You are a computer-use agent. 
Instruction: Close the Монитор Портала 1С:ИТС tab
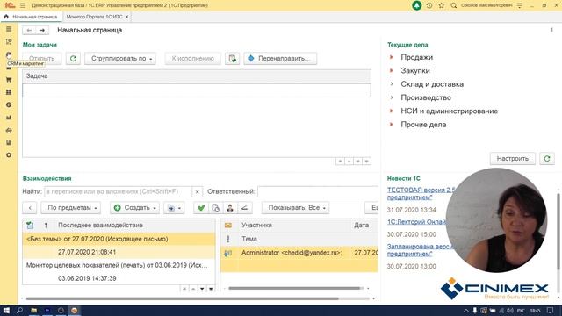pyautogui.click(x=126, y=17)
